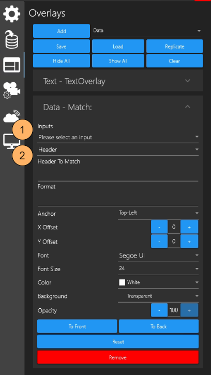Click the Header To Match field
Viewport: 211px width, 375px height.
pyautogui.click(x=118, y=170)
